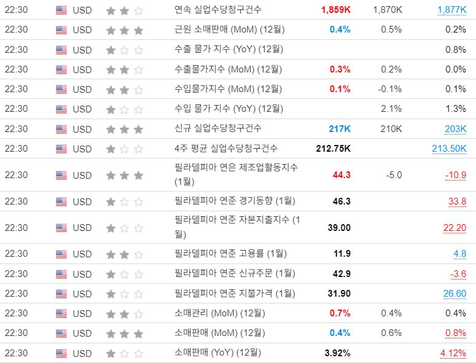Click the previous value 22.20 link
This screenshot has width=476, height=363.
tap(455, 228)
